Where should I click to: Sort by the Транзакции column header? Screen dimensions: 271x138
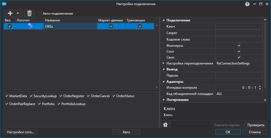click(x=140, y=20)
